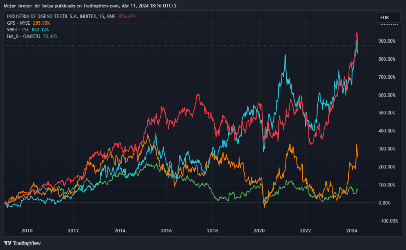The height and width of the screenshot is (250, 406).
Task: Click the 2010 time axis label
Action: pyautogui.click(x=27, y=231)
